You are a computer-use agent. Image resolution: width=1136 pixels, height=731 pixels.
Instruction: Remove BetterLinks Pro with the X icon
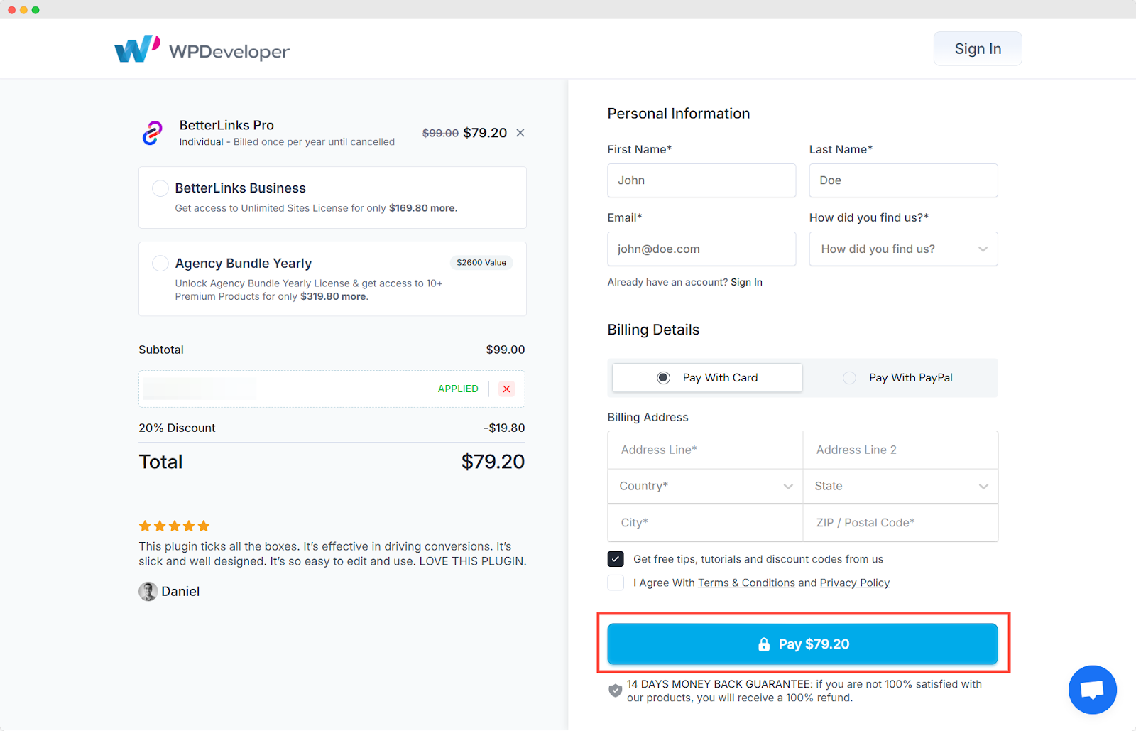520,132
